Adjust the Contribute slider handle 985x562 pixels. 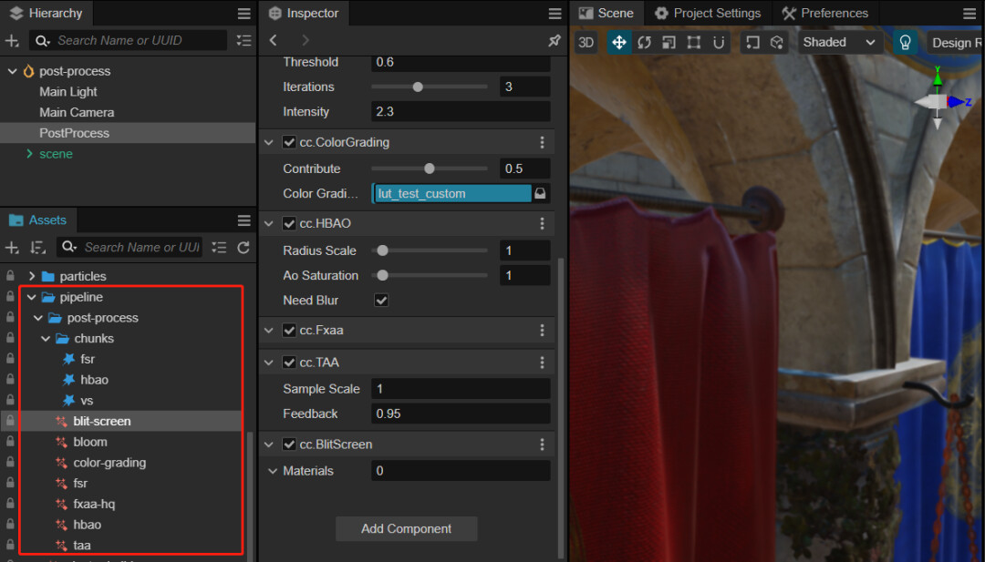coord(430,169)
